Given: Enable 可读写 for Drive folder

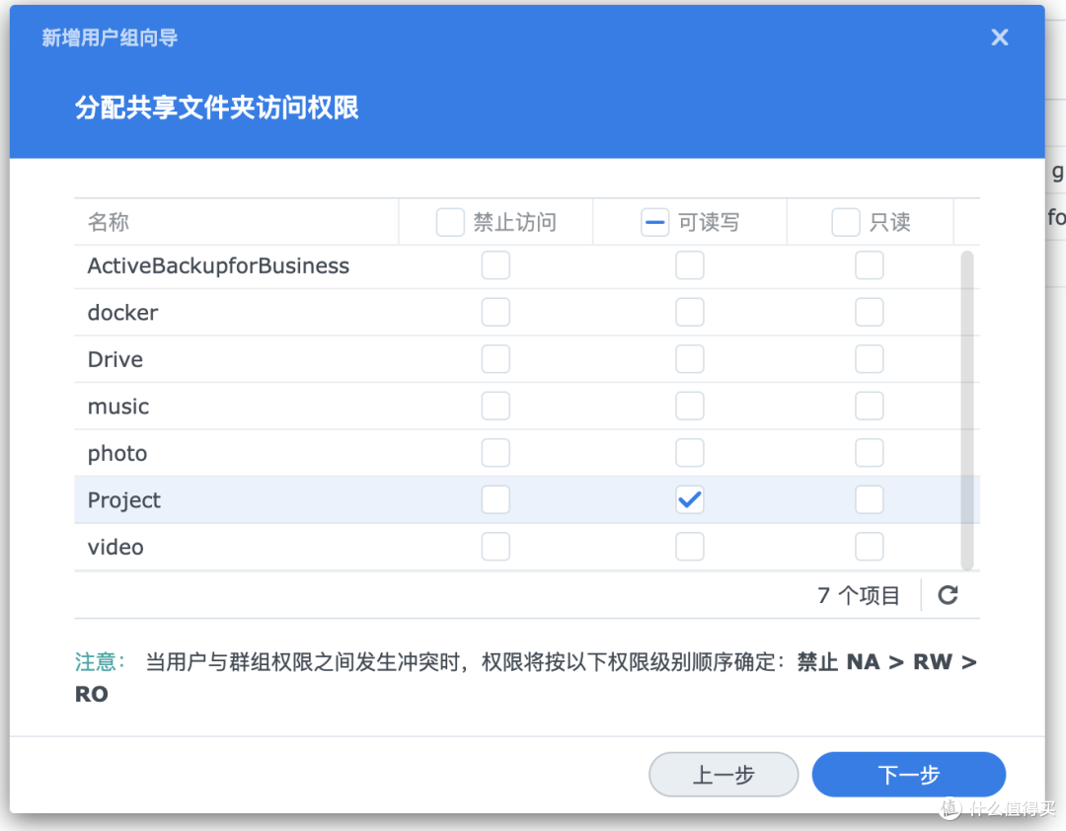Looking at the screenshot, I should [x=689, y=359].
